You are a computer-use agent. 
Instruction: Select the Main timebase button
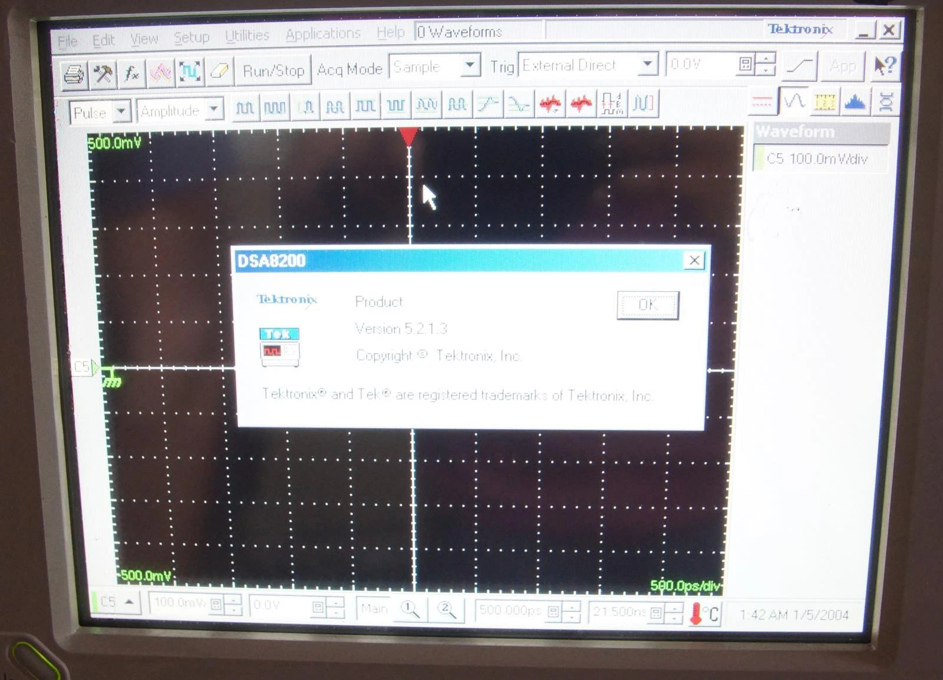(374, 608)
